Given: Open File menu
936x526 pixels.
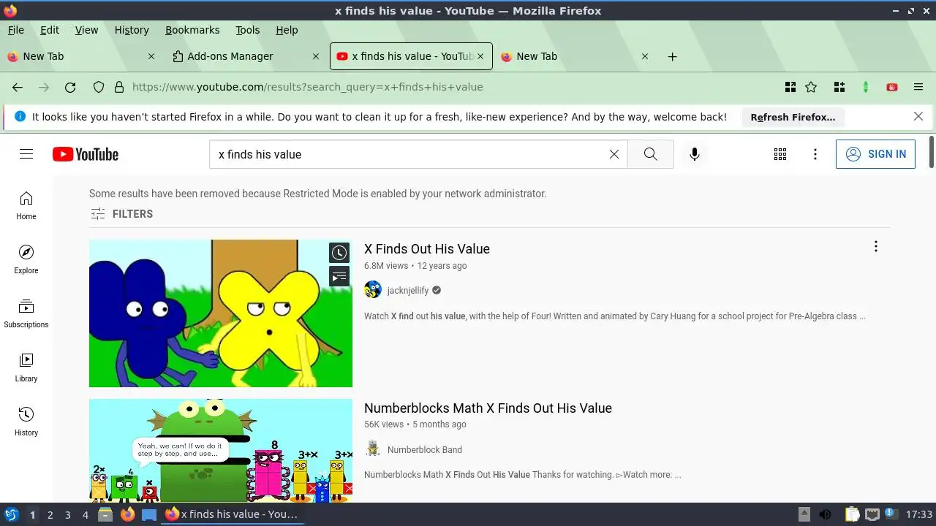Looking at the screenshot, I should pos(15,30).
